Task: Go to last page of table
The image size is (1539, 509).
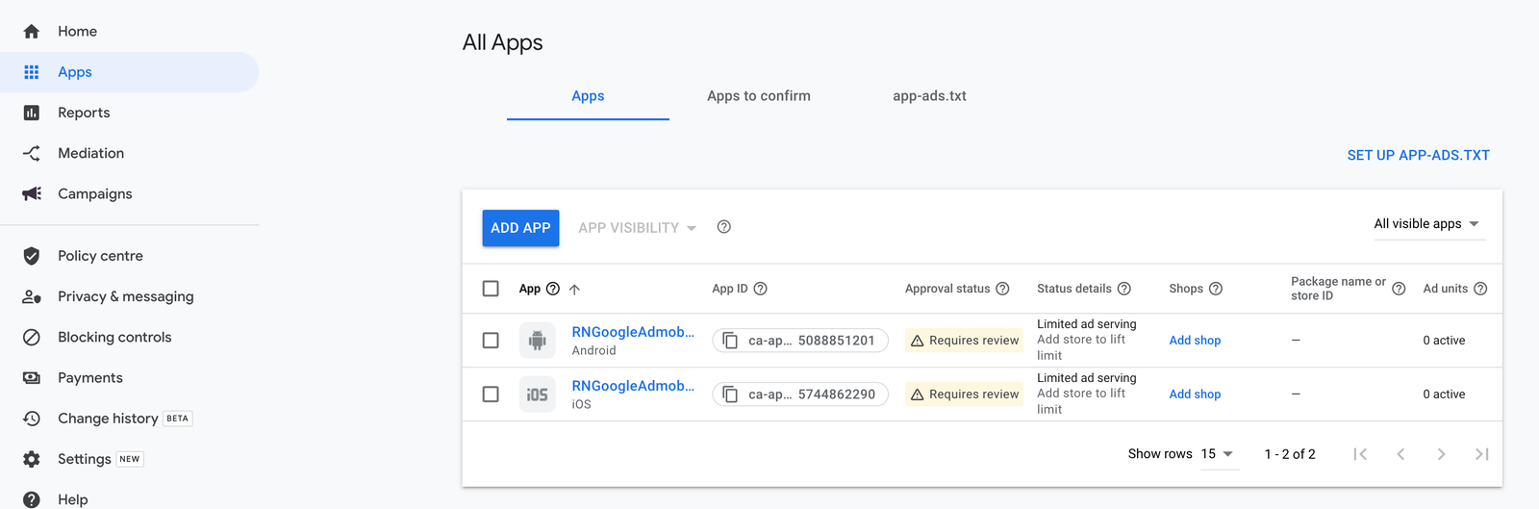Action: tap(1482, 454)
